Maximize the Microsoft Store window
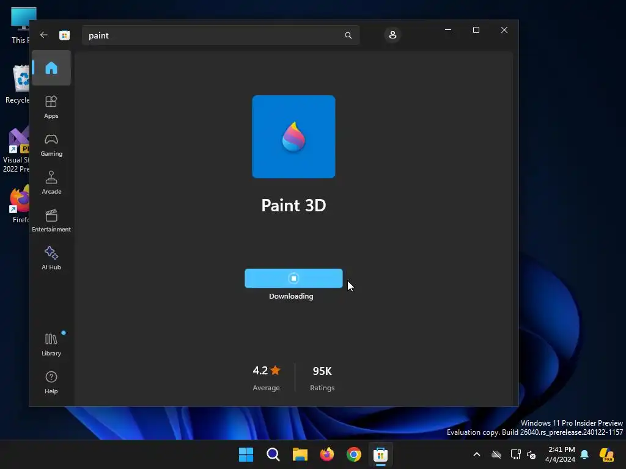Screen dimensions: 626x469 click(x=476, y=30)
